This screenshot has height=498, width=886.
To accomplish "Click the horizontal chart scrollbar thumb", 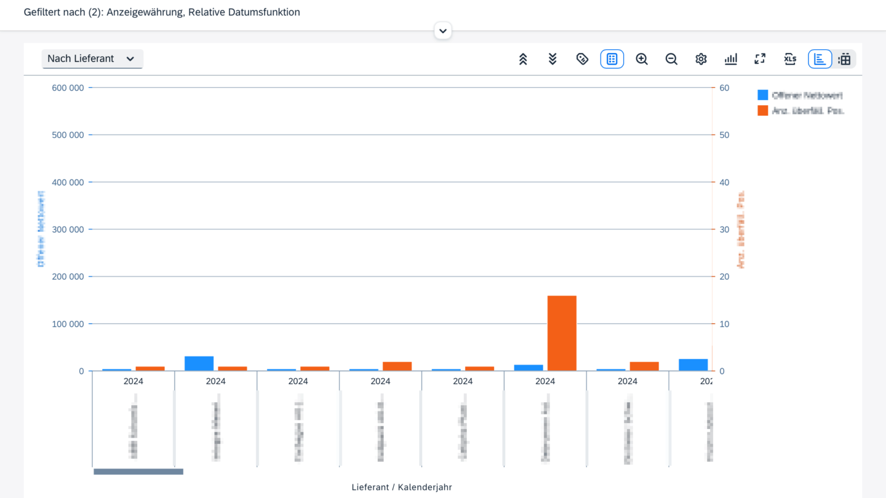I will [x=138, y=472].
